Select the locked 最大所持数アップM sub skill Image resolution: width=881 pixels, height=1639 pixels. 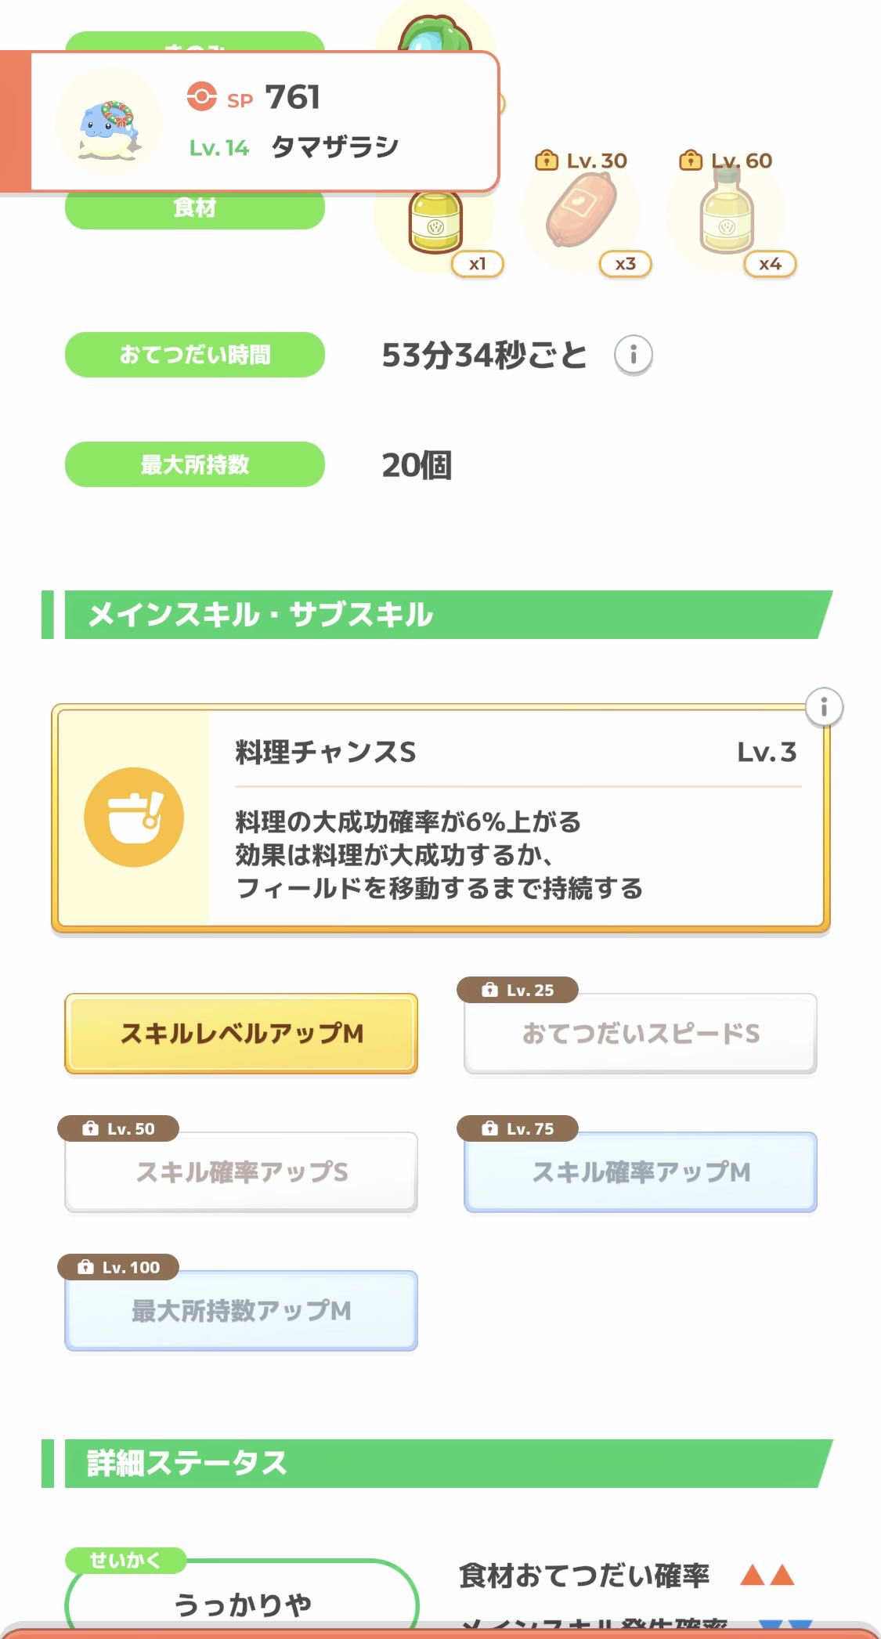[241, 1311]
